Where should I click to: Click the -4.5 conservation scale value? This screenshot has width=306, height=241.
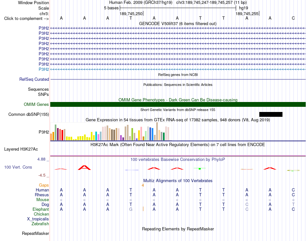(42, 175)
